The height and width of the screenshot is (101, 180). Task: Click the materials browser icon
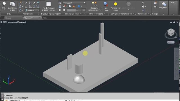pos(143,3)
